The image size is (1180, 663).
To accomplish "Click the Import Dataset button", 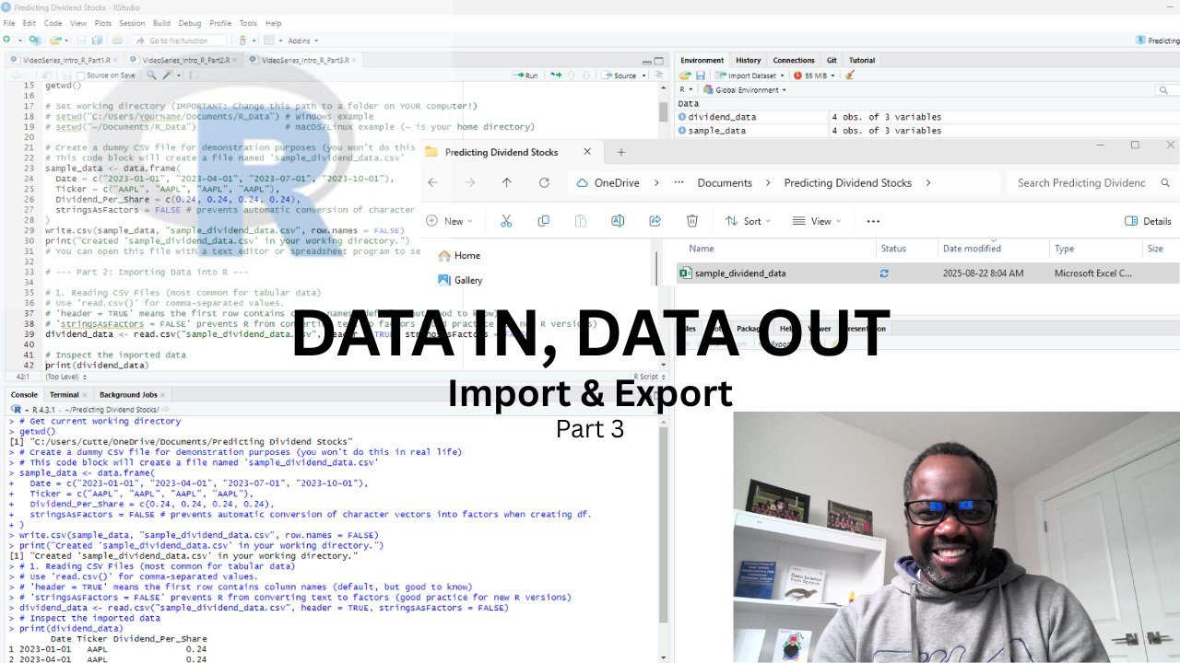I will [x=752, y=75].
